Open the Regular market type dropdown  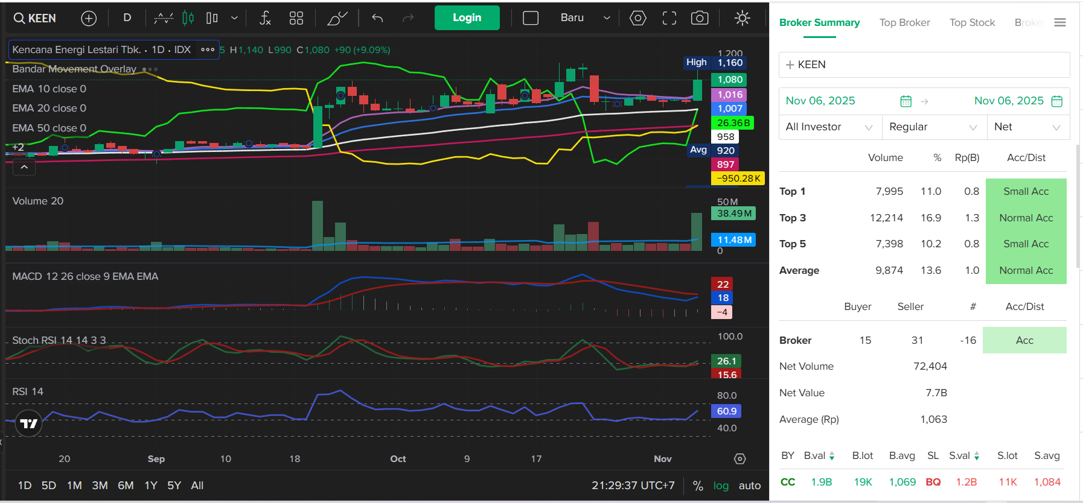tap(933, 127)
